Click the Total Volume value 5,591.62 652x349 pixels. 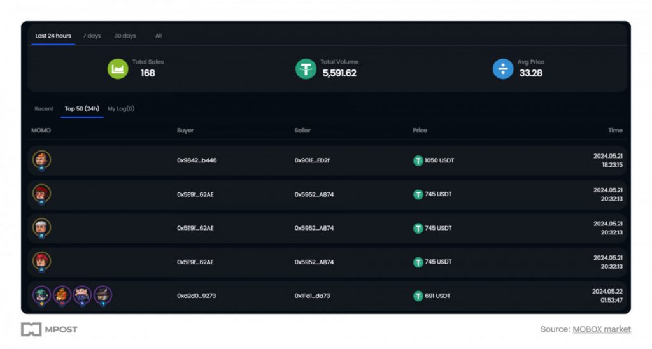[x=339, y=73]
